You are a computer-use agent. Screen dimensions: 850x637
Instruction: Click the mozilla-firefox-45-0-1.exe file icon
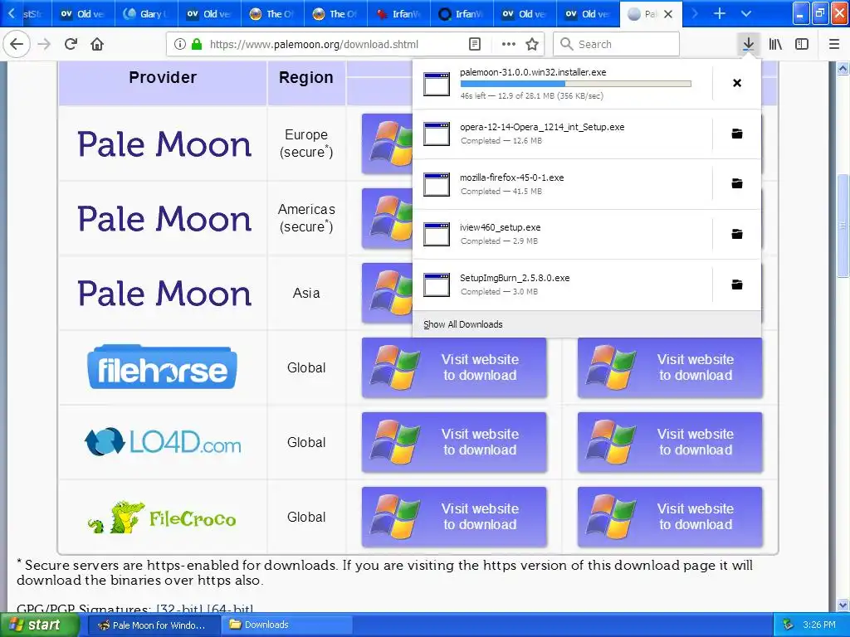point(437,184)
